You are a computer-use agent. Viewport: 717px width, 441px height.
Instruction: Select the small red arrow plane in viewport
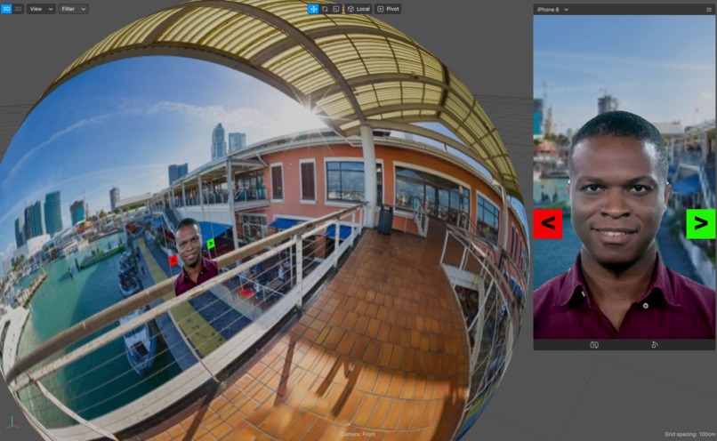(173, 260)
